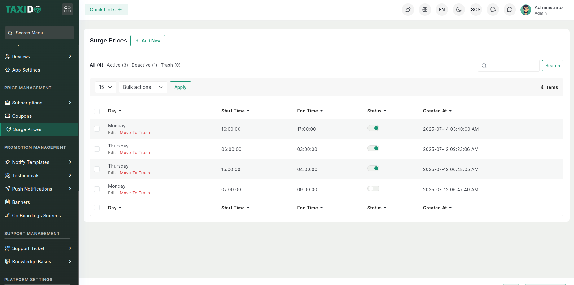The width and height of the screenshot is (574, 285).
Task: Open the grid menu icon beside logo
Action: [68, 10]
